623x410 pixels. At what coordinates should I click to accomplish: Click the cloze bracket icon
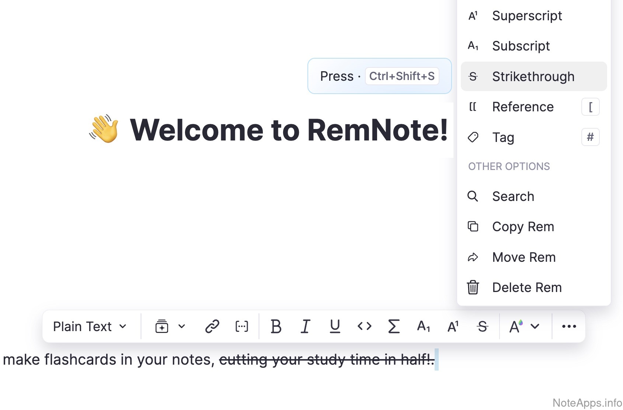[x=242, y=326]
